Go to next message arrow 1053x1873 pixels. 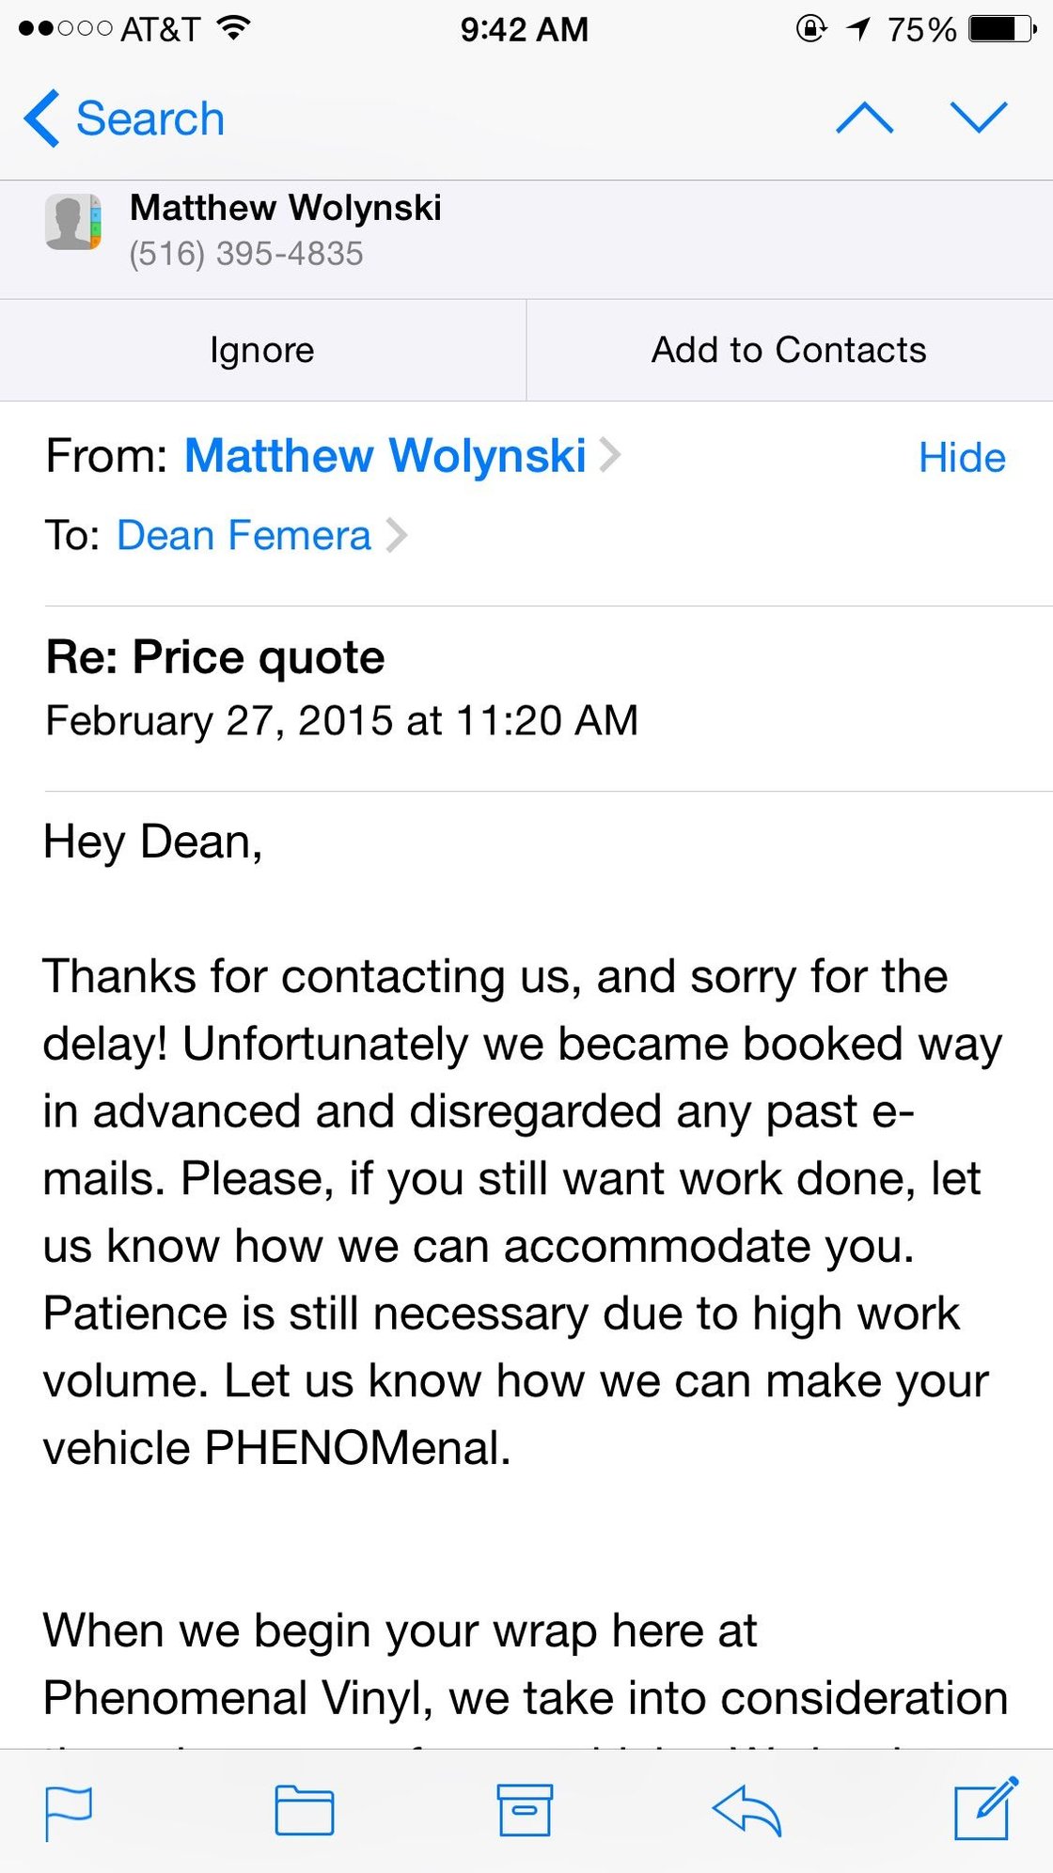coord(979,118)
